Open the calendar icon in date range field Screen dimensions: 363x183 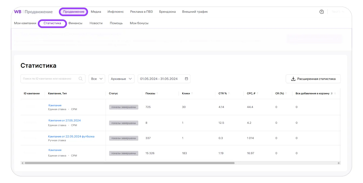point(186,79)
